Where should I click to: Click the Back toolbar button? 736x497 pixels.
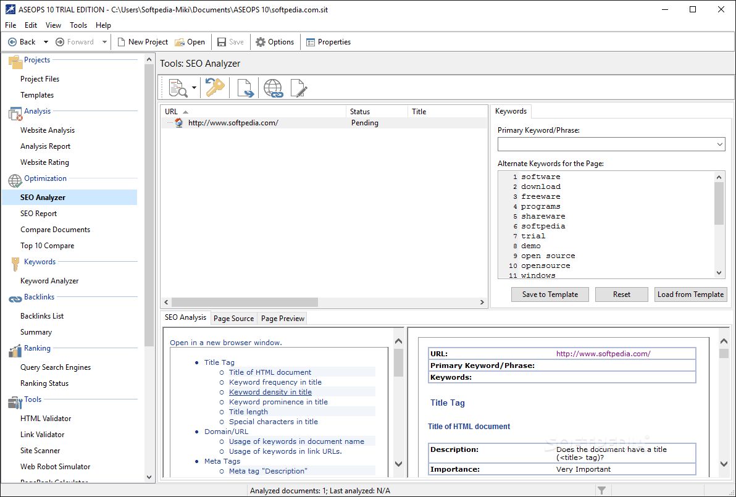point(22,42)
